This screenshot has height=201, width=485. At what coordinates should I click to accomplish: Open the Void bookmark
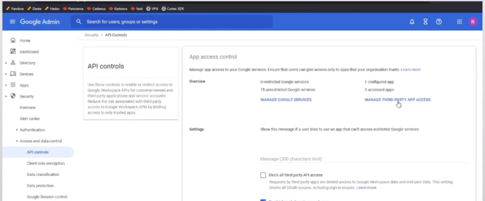tap(137, 8)
